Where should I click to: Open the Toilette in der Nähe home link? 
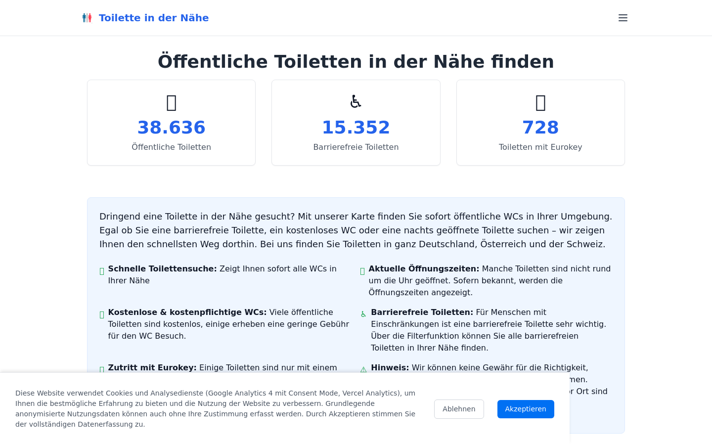(x=154, y=18)
